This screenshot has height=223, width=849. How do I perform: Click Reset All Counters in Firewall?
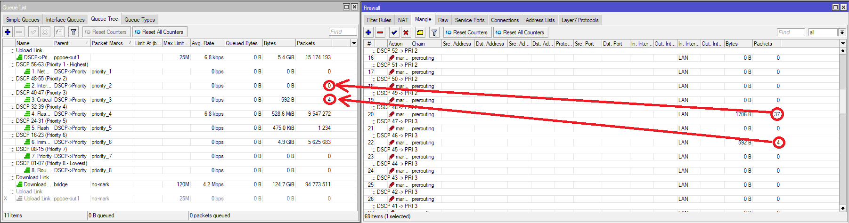(x=520, y=32)
